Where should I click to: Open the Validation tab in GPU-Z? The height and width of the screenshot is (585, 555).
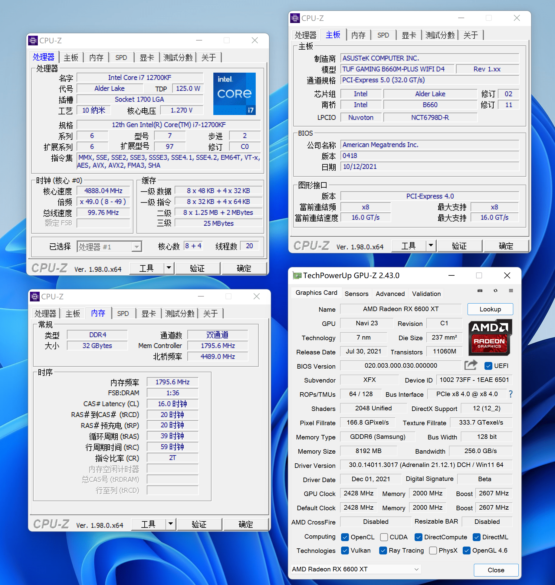pyautogui.click(x=426, y=294)
